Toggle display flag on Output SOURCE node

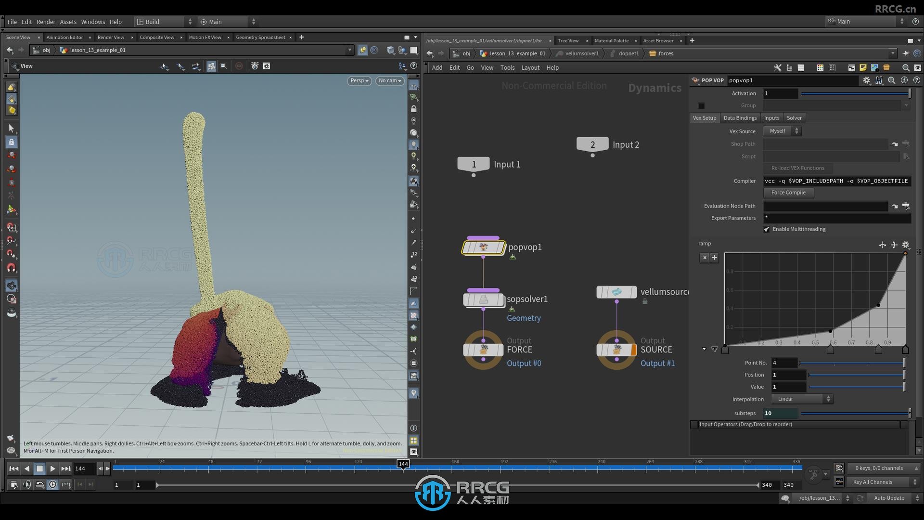click(x=634, y=350)
